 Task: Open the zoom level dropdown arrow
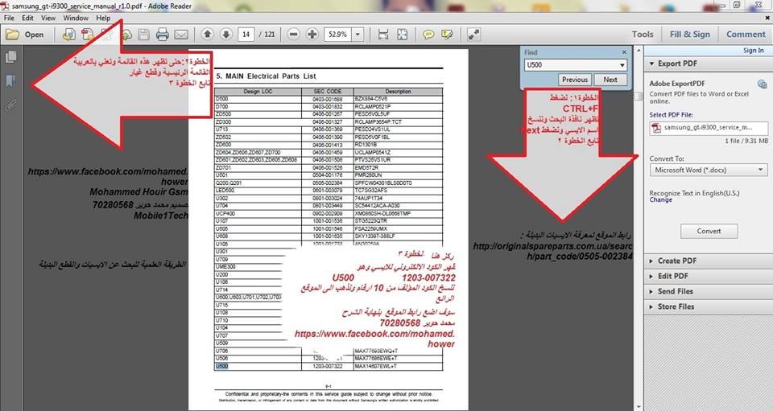pos(358,35)
